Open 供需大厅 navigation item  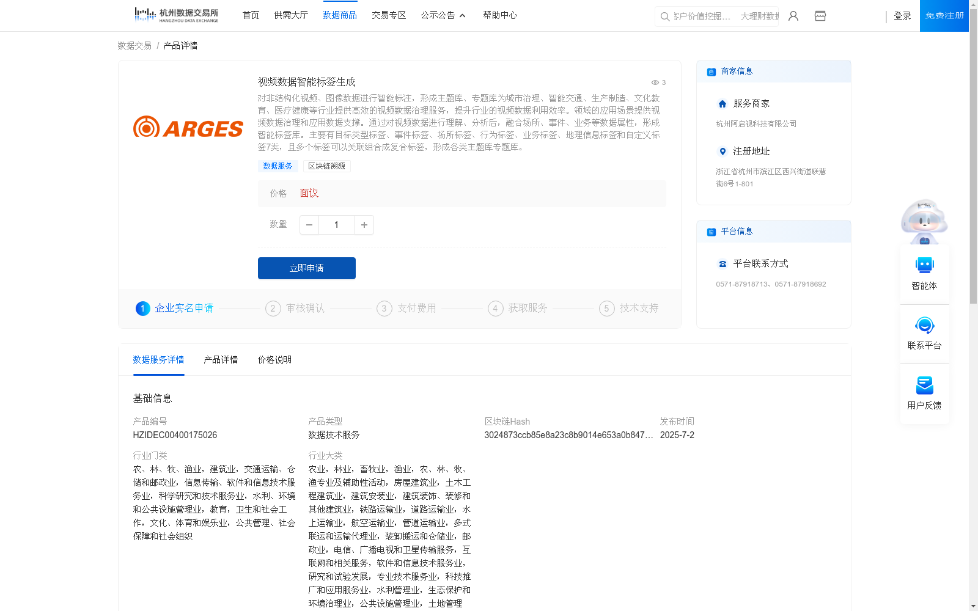click(x=291, y=15)
